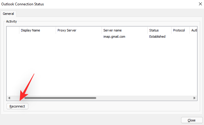This screenshot has height=125, width=204.
Task: Switch to the General tab
Action: 9,14
